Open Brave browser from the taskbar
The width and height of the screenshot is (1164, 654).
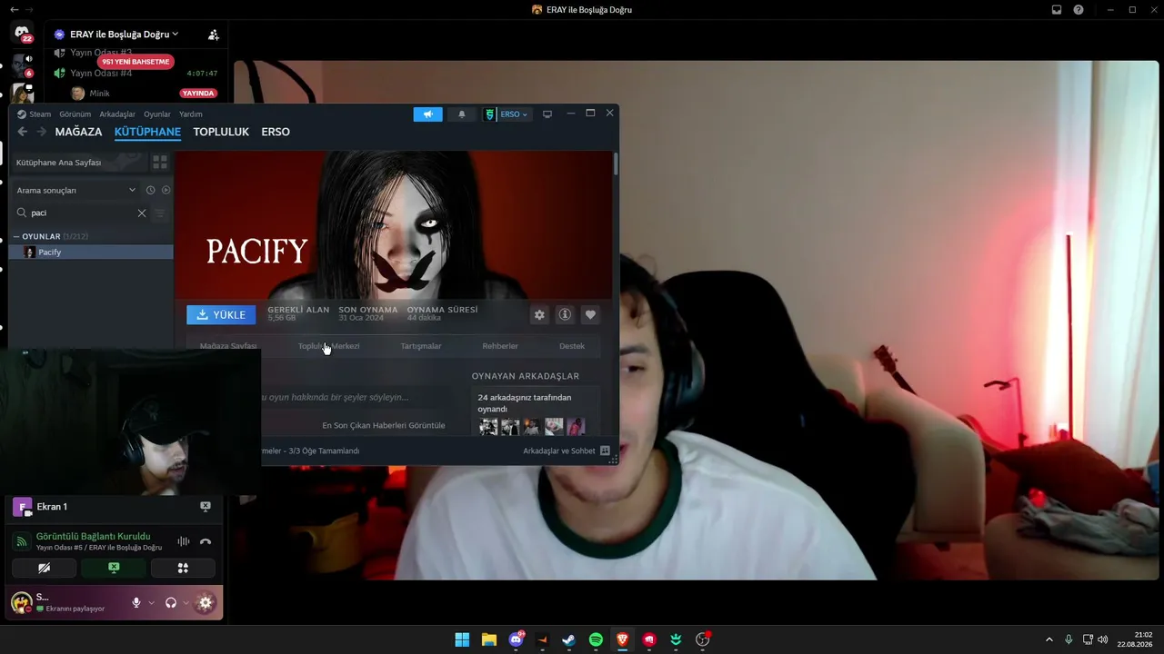click(622, 639)
